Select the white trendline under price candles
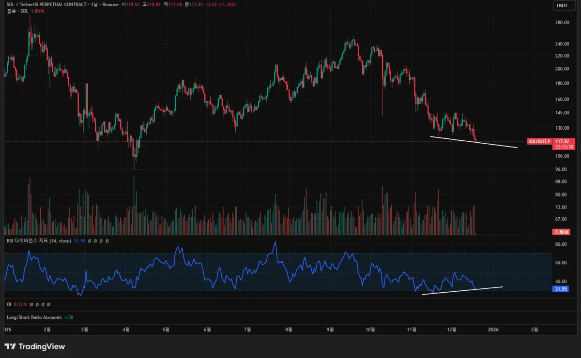This screenshot has height=358, width=581. pyautogui.click(x=474, y=142)
